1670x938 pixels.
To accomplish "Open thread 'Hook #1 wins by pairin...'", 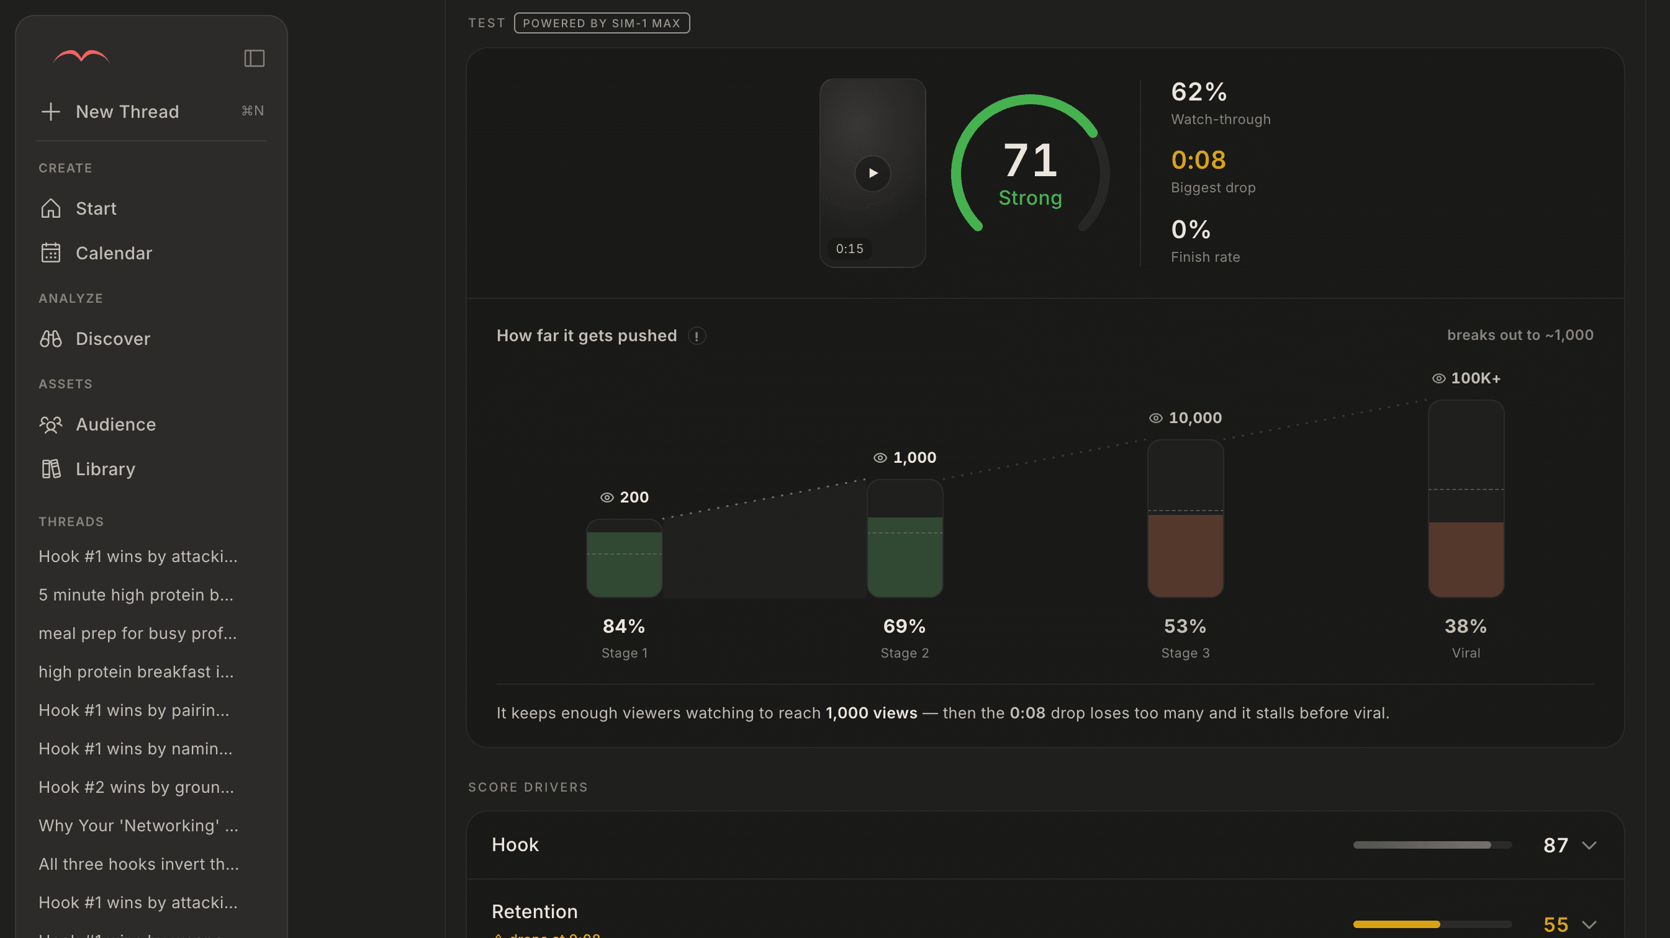I will coord(134,710).
